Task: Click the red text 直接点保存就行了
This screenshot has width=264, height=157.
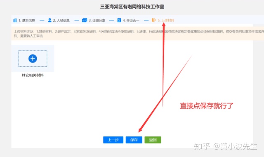Action: tap(207, 106)
